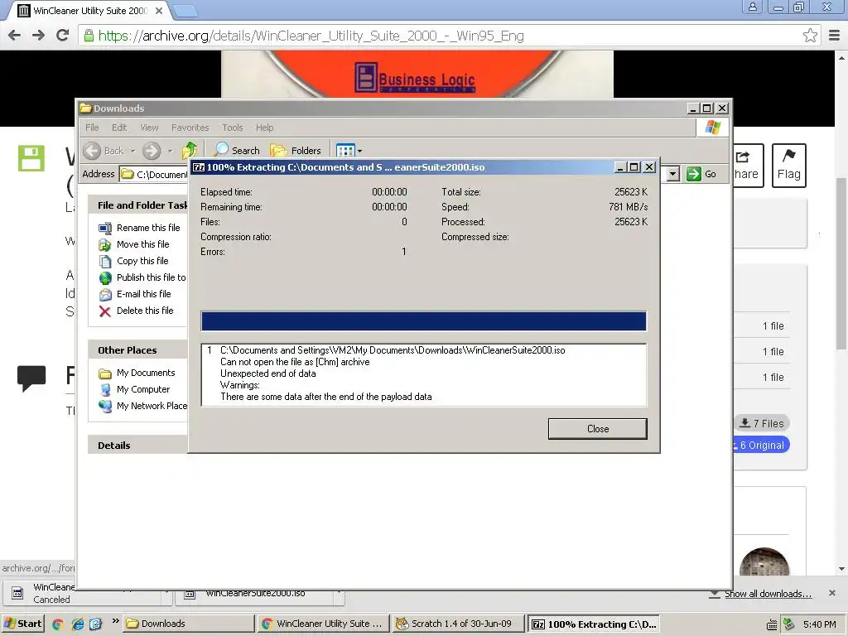The image size is (848, 636).
Task: Open My Network Places link
Action: (152, 406)
